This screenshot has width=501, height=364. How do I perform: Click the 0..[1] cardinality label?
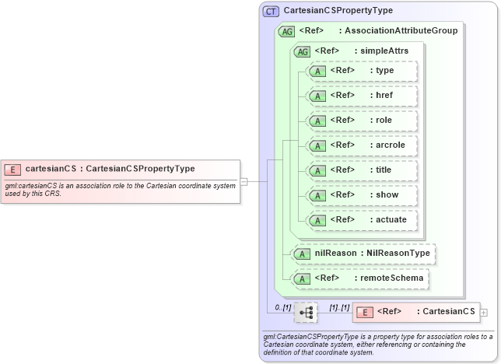[282, 307]
